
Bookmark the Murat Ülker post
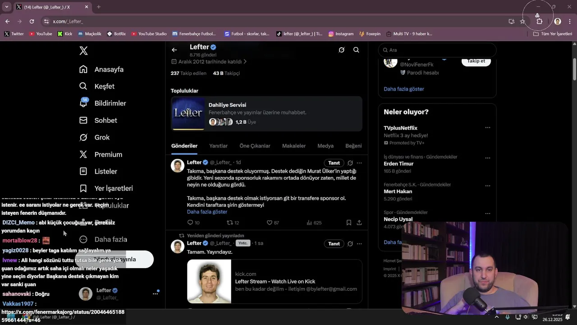tap(349, 223)
